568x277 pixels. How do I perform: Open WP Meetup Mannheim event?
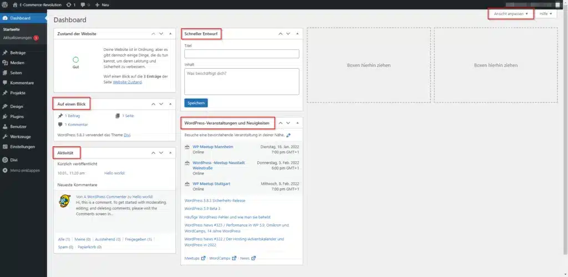click(213, 147)
